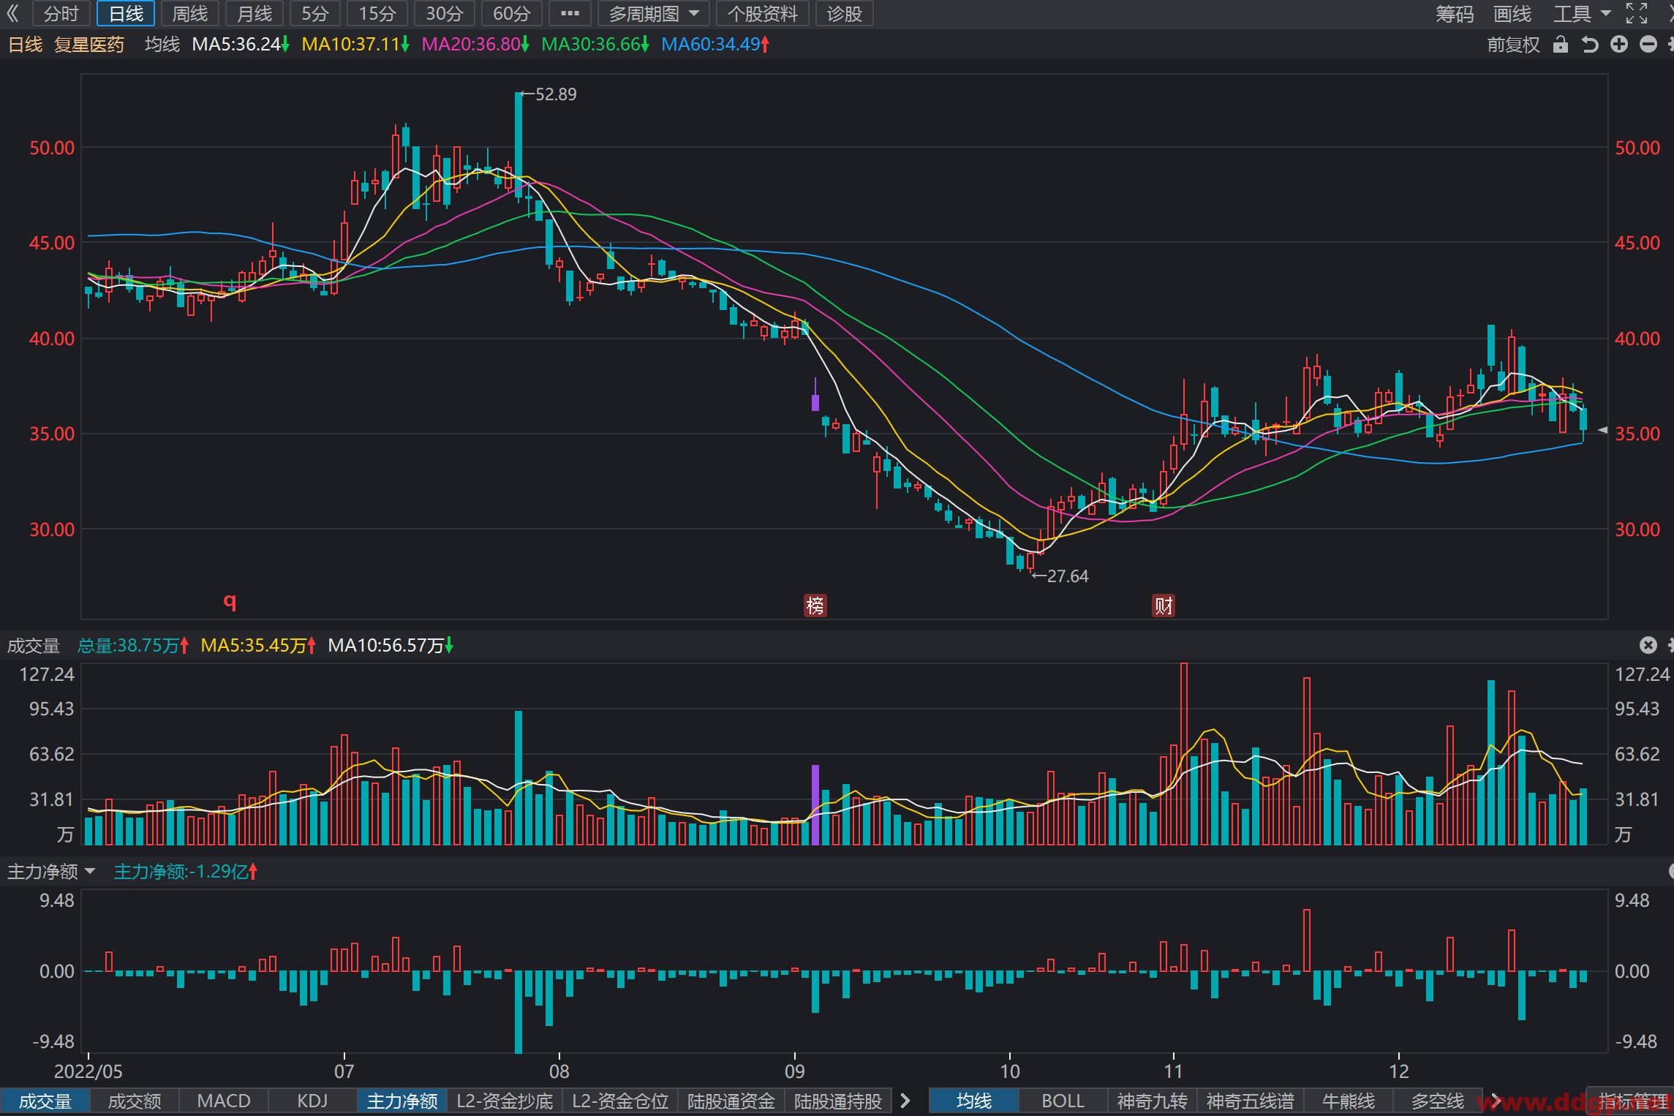
Task: Click the back double-chevron icon at top left
Action: [12, 13]
